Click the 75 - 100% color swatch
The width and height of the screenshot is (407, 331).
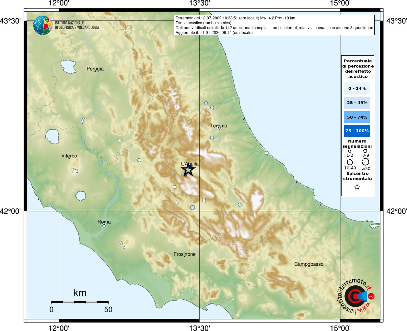(x=357, y=131)
